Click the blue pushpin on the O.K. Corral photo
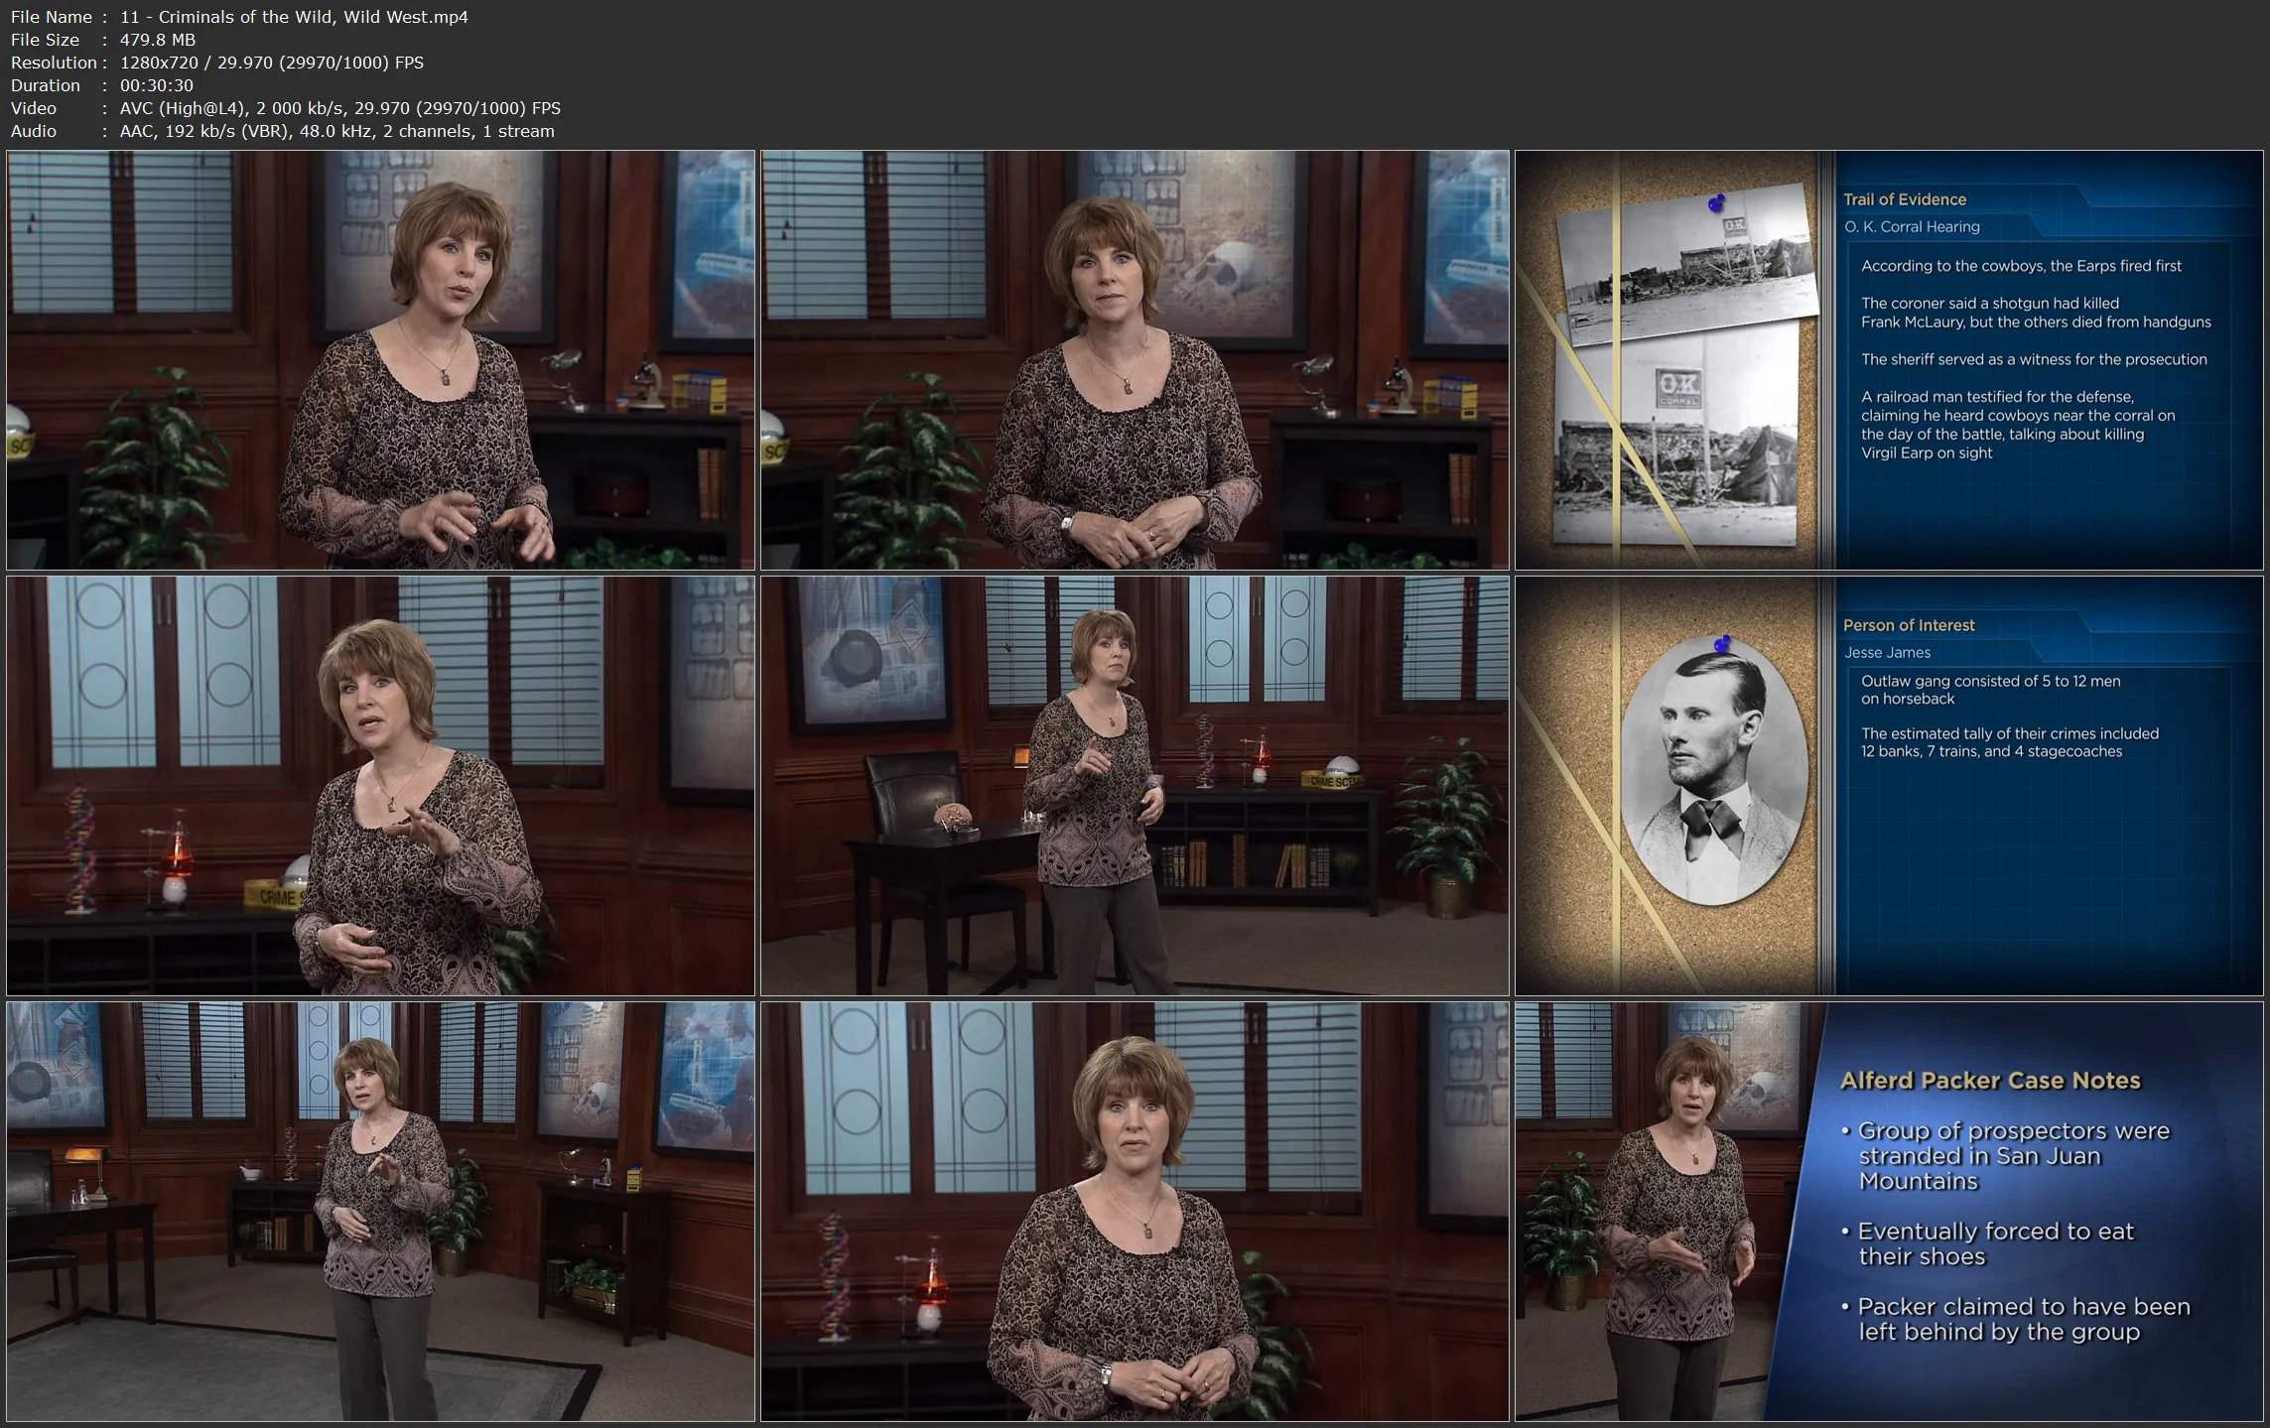Viewport: 2270px width, 1428px height. tap(1716, 203)
